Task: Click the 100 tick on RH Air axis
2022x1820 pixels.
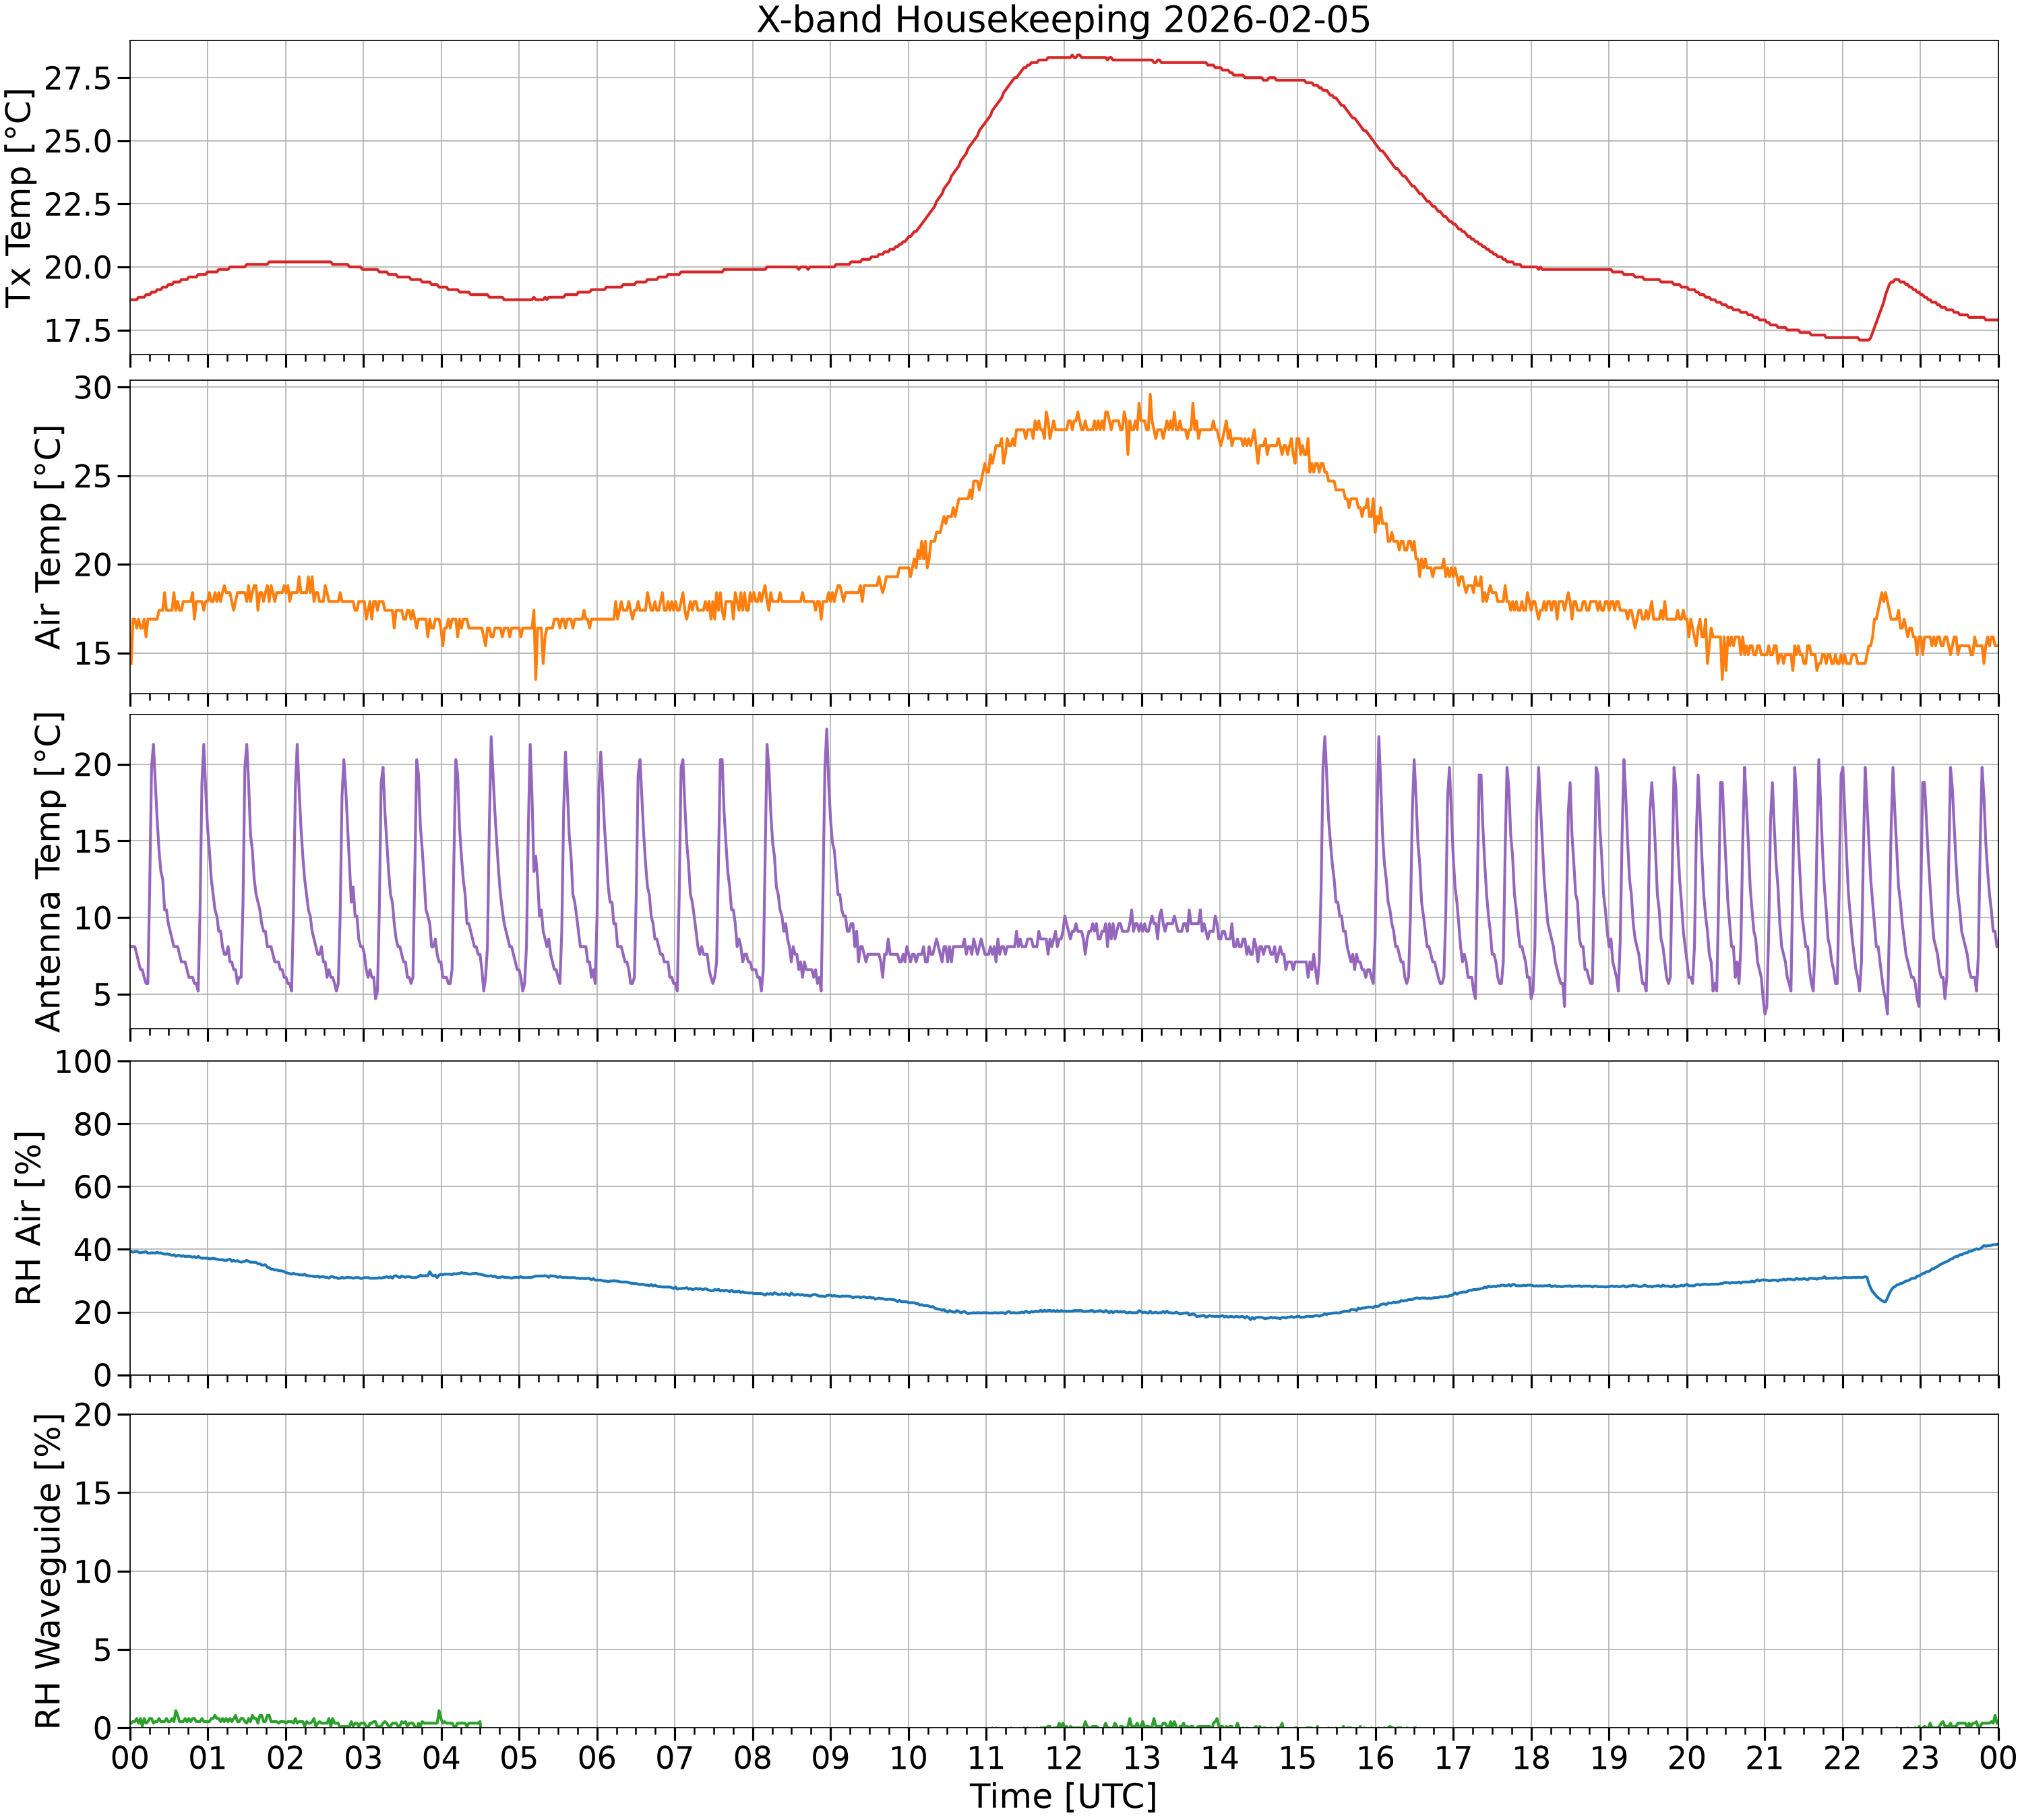Action: tap(85, 1061)
